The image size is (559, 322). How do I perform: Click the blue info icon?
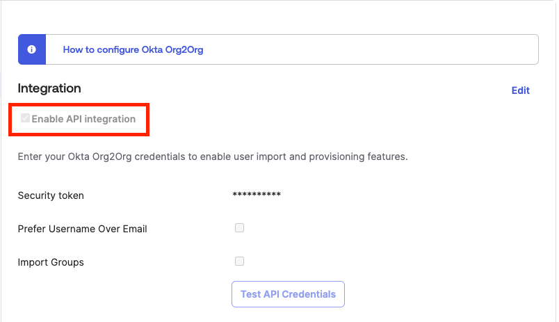tap(32, 49)
